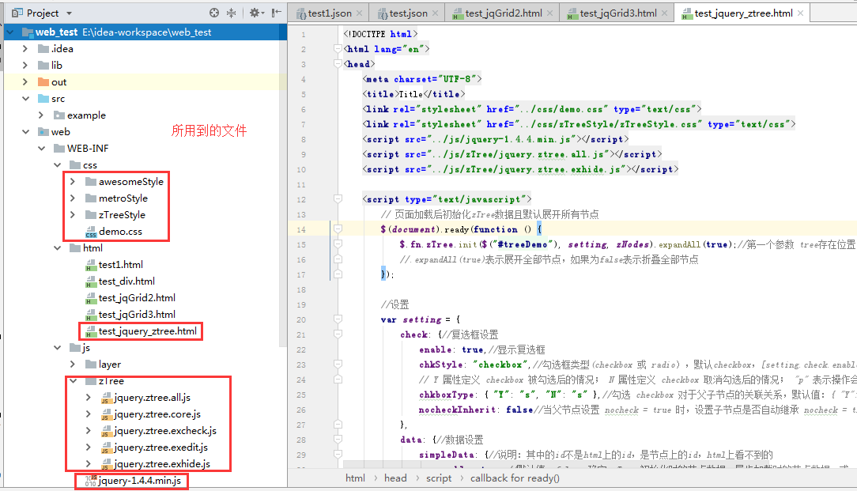Image resolution: width=857 pixels, height=491 pixels.
Task: Collapse the html folder
Action: tap(57, 247)
